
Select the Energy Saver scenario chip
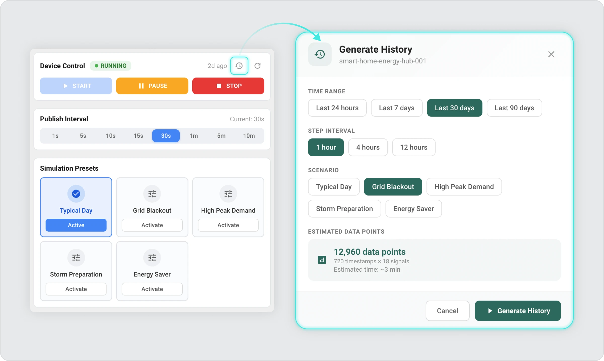(x=413, y=209)
